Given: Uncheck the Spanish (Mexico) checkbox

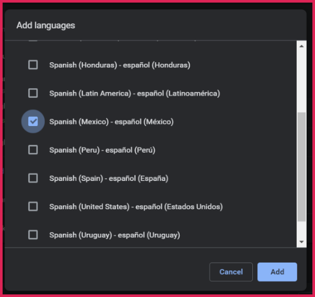Looking at the screenshot, I should [33, 122].
